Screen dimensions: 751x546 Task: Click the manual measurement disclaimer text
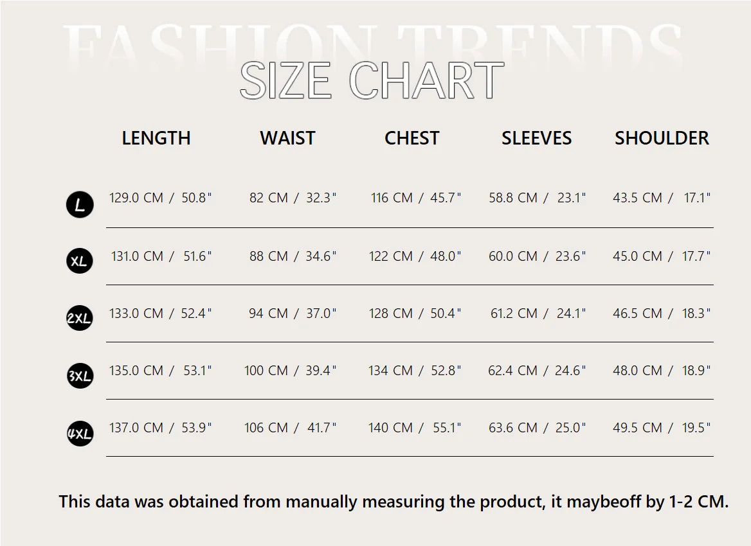pos(394,502)
